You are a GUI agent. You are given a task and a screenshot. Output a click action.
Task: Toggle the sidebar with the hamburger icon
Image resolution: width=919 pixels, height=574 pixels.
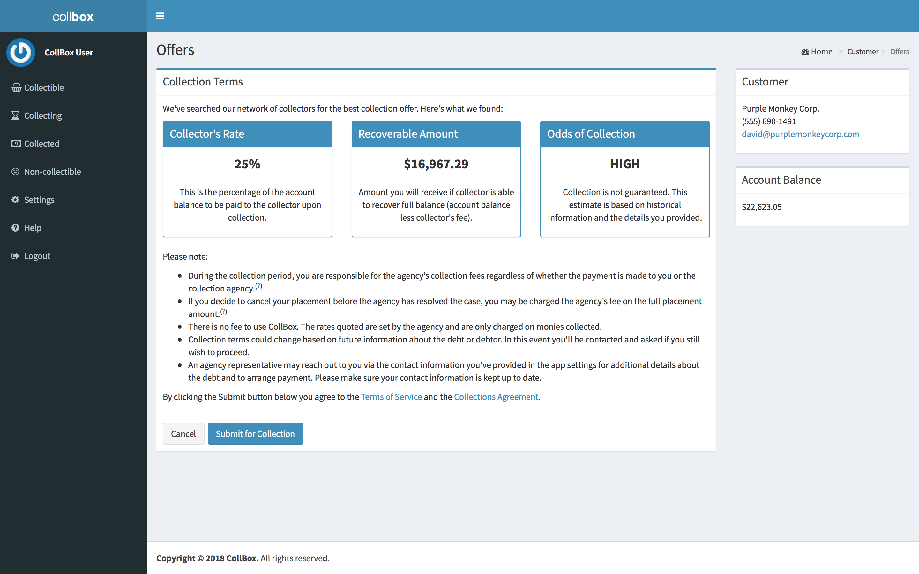point(160,16)
